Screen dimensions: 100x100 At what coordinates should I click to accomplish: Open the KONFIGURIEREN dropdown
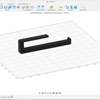pos(40,10)
